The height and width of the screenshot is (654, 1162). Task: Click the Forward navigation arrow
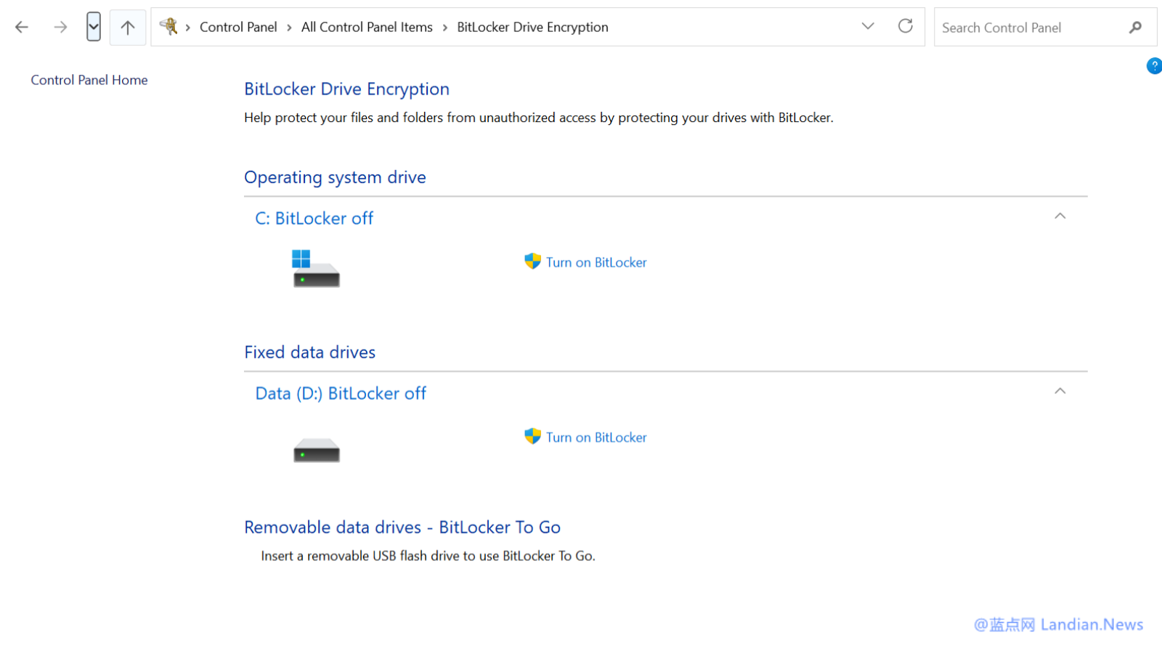click(60, 28)
